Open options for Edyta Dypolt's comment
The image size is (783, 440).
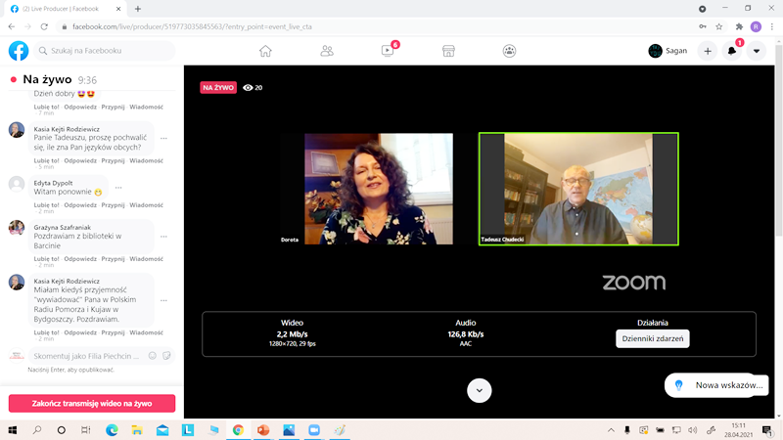[x=118, y=188]
